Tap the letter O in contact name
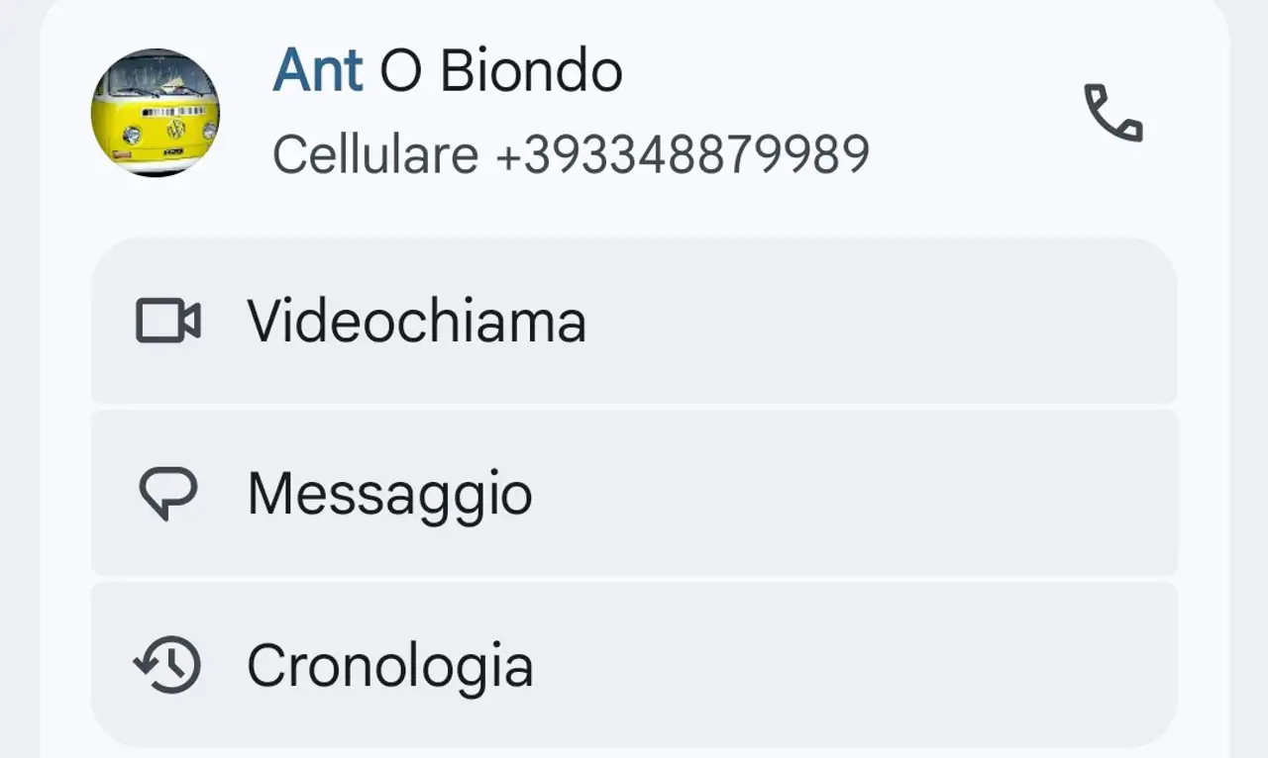This screenshot has height=758, width=1268. [x=400, y=71]
